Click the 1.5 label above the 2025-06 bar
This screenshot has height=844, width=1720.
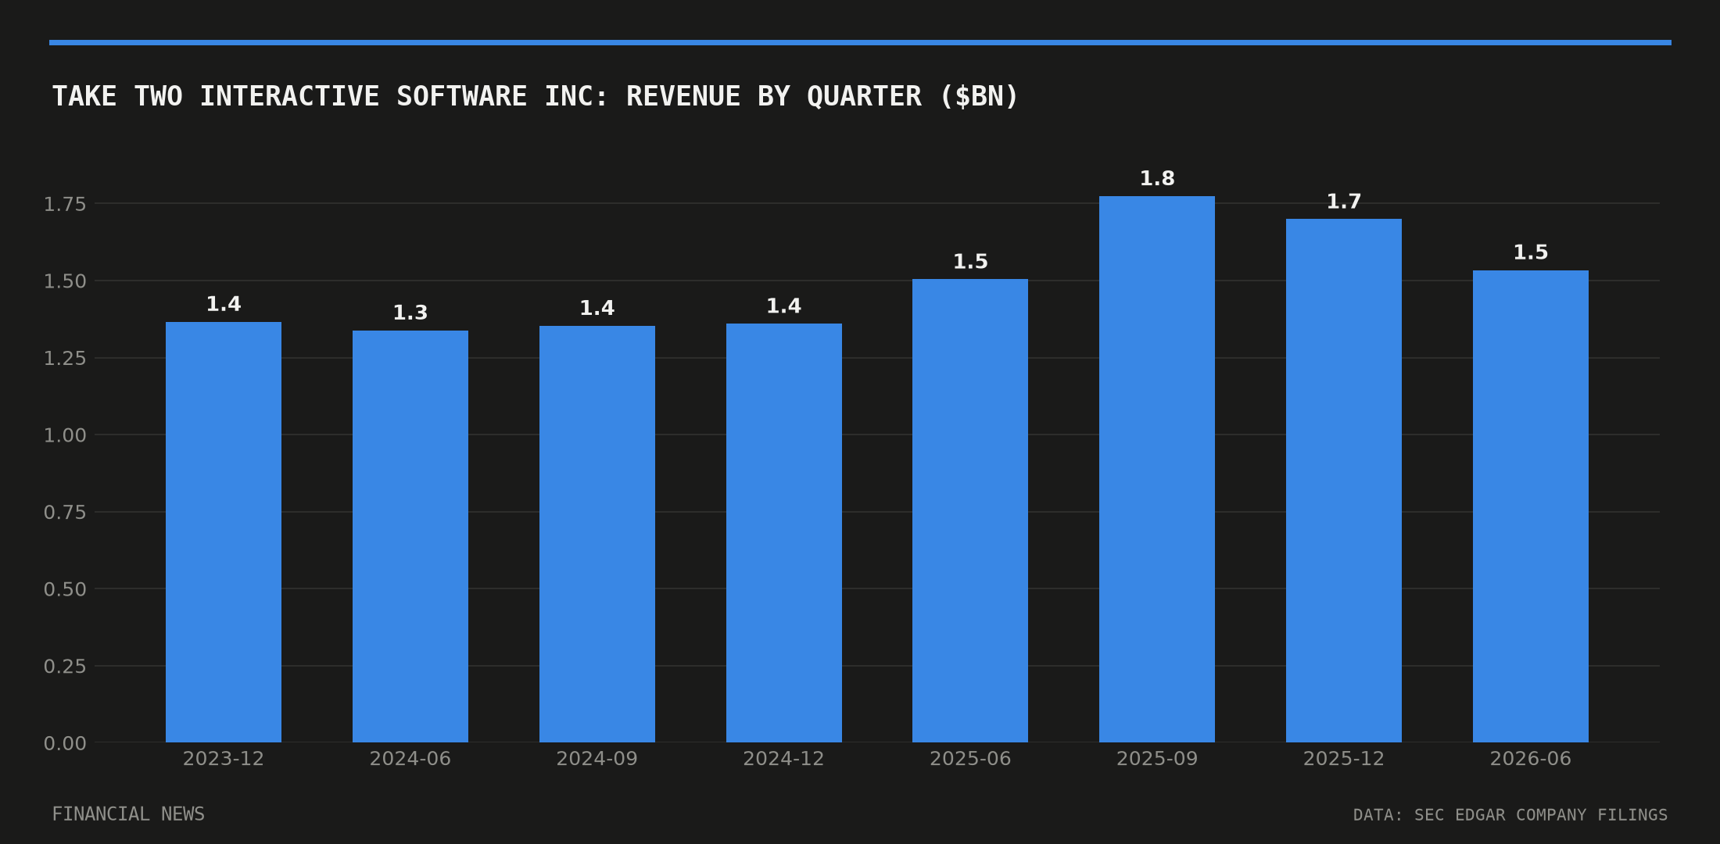pos(970,262)
